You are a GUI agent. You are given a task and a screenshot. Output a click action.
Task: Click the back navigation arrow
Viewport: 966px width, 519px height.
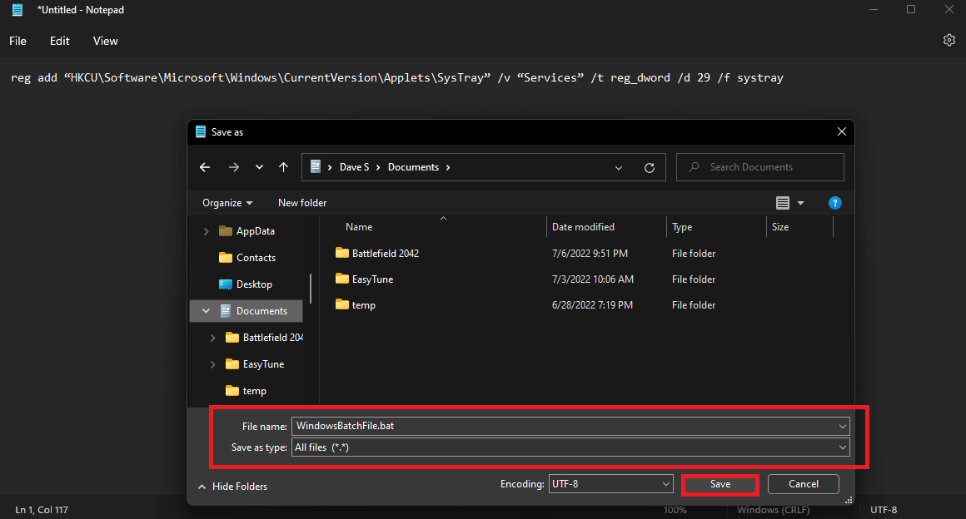point(204,166)
